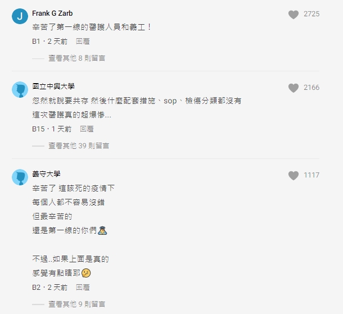Image resolution: width=343 pixels, height=314 pixels.
Task: Click the B1 · 2 天前 timestamp
Action: click(x=50, y=42)
